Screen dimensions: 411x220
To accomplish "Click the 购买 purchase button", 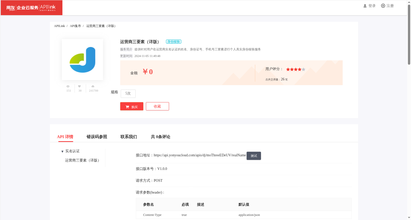I will [132, 106].
